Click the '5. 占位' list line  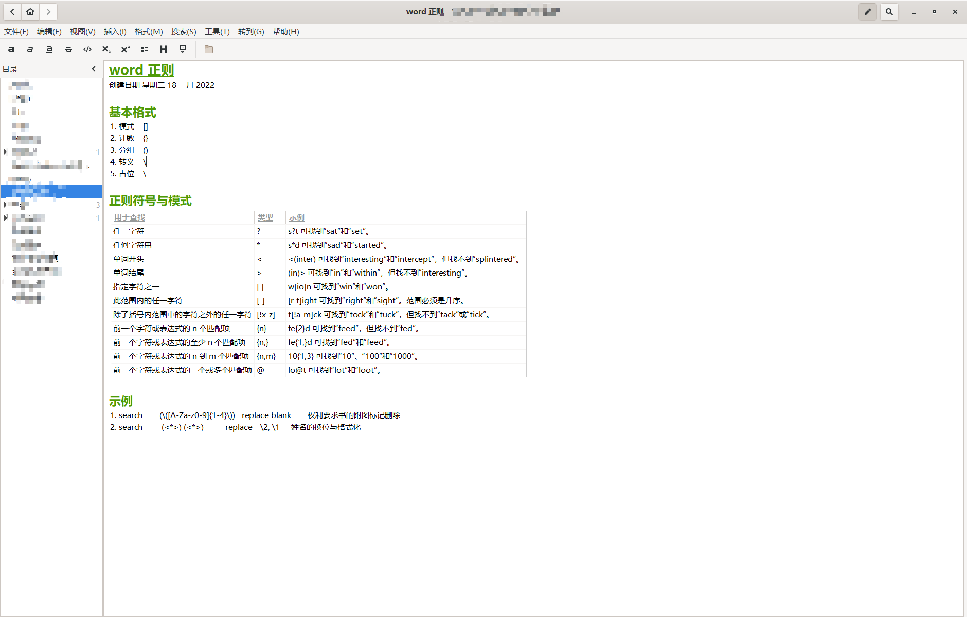point(129,174)
